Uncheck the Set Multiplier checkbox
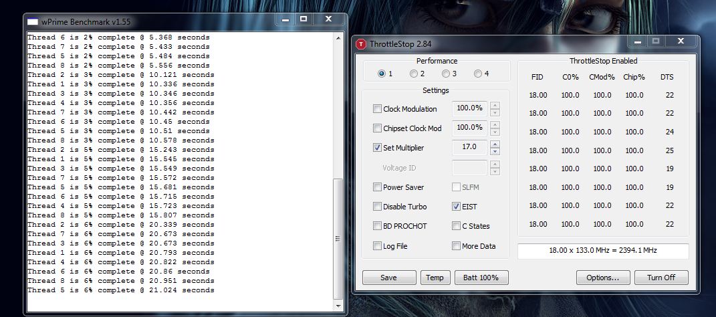 [377, 148]
